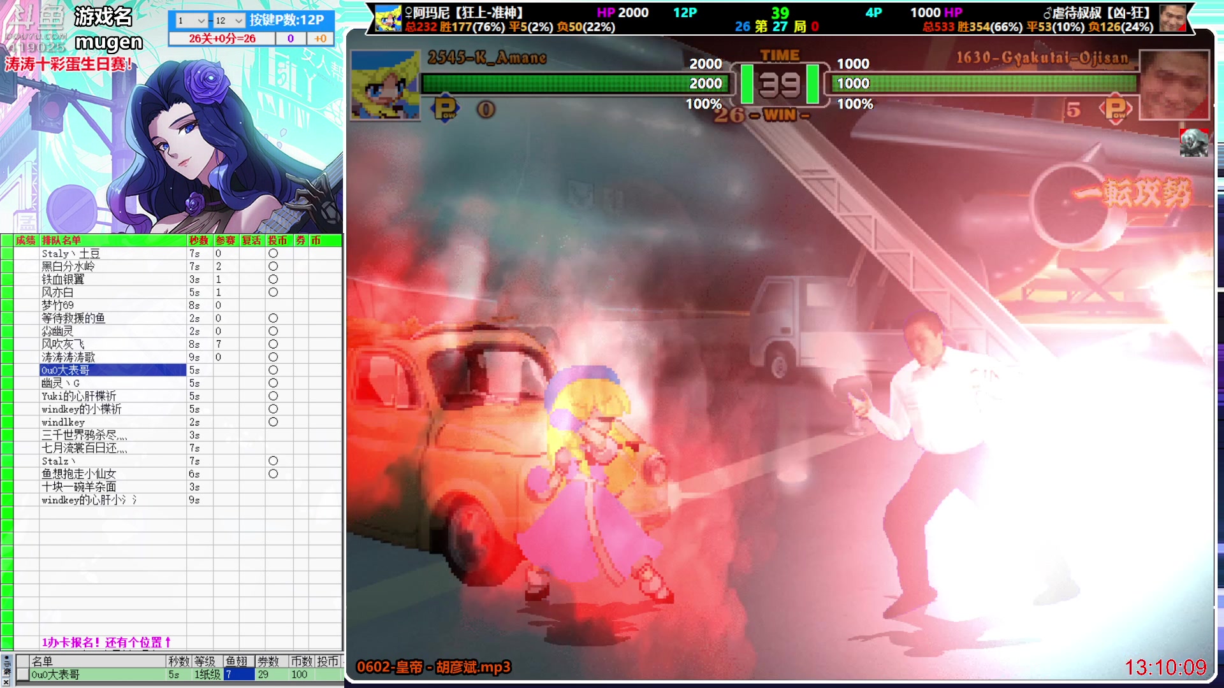Click the orange +0 bonus box

[321, 39]
